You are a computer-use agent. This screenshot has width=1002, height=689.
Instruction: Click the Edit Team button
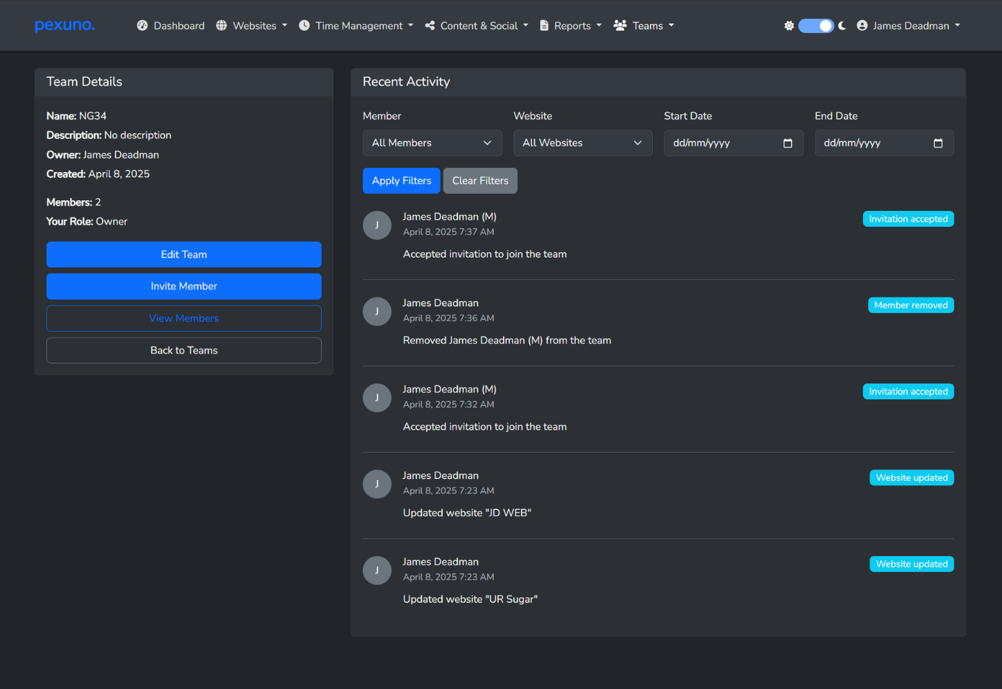[184, 255]
